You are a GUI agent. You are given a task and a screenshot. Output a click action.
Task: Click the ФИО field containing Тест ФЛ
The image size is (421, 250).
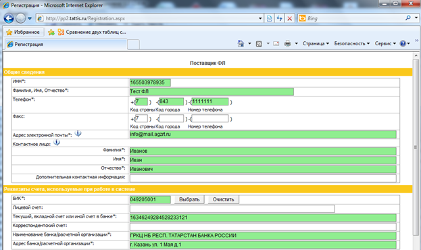[x=212, y=92]
